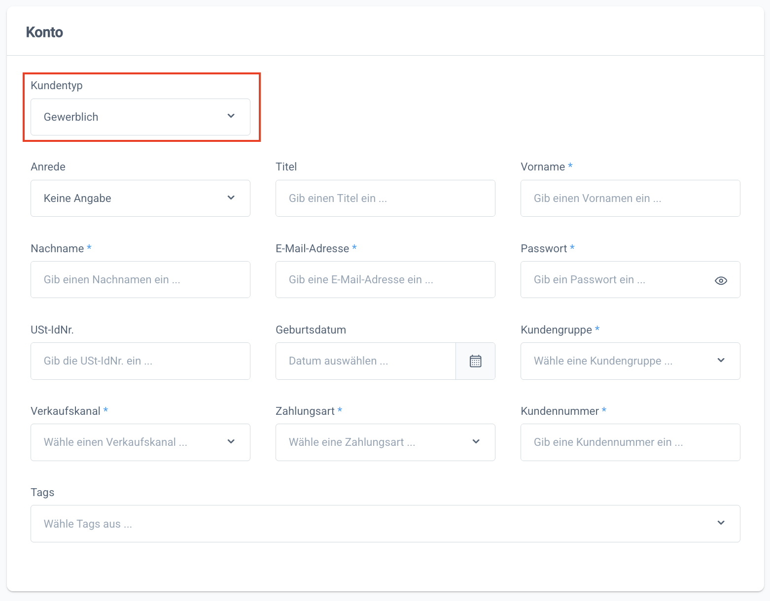770x601 pixels.
Task: Open the calendar picker for Geburtsdatum
Action: pyautogui.click(x=475, y=361)
